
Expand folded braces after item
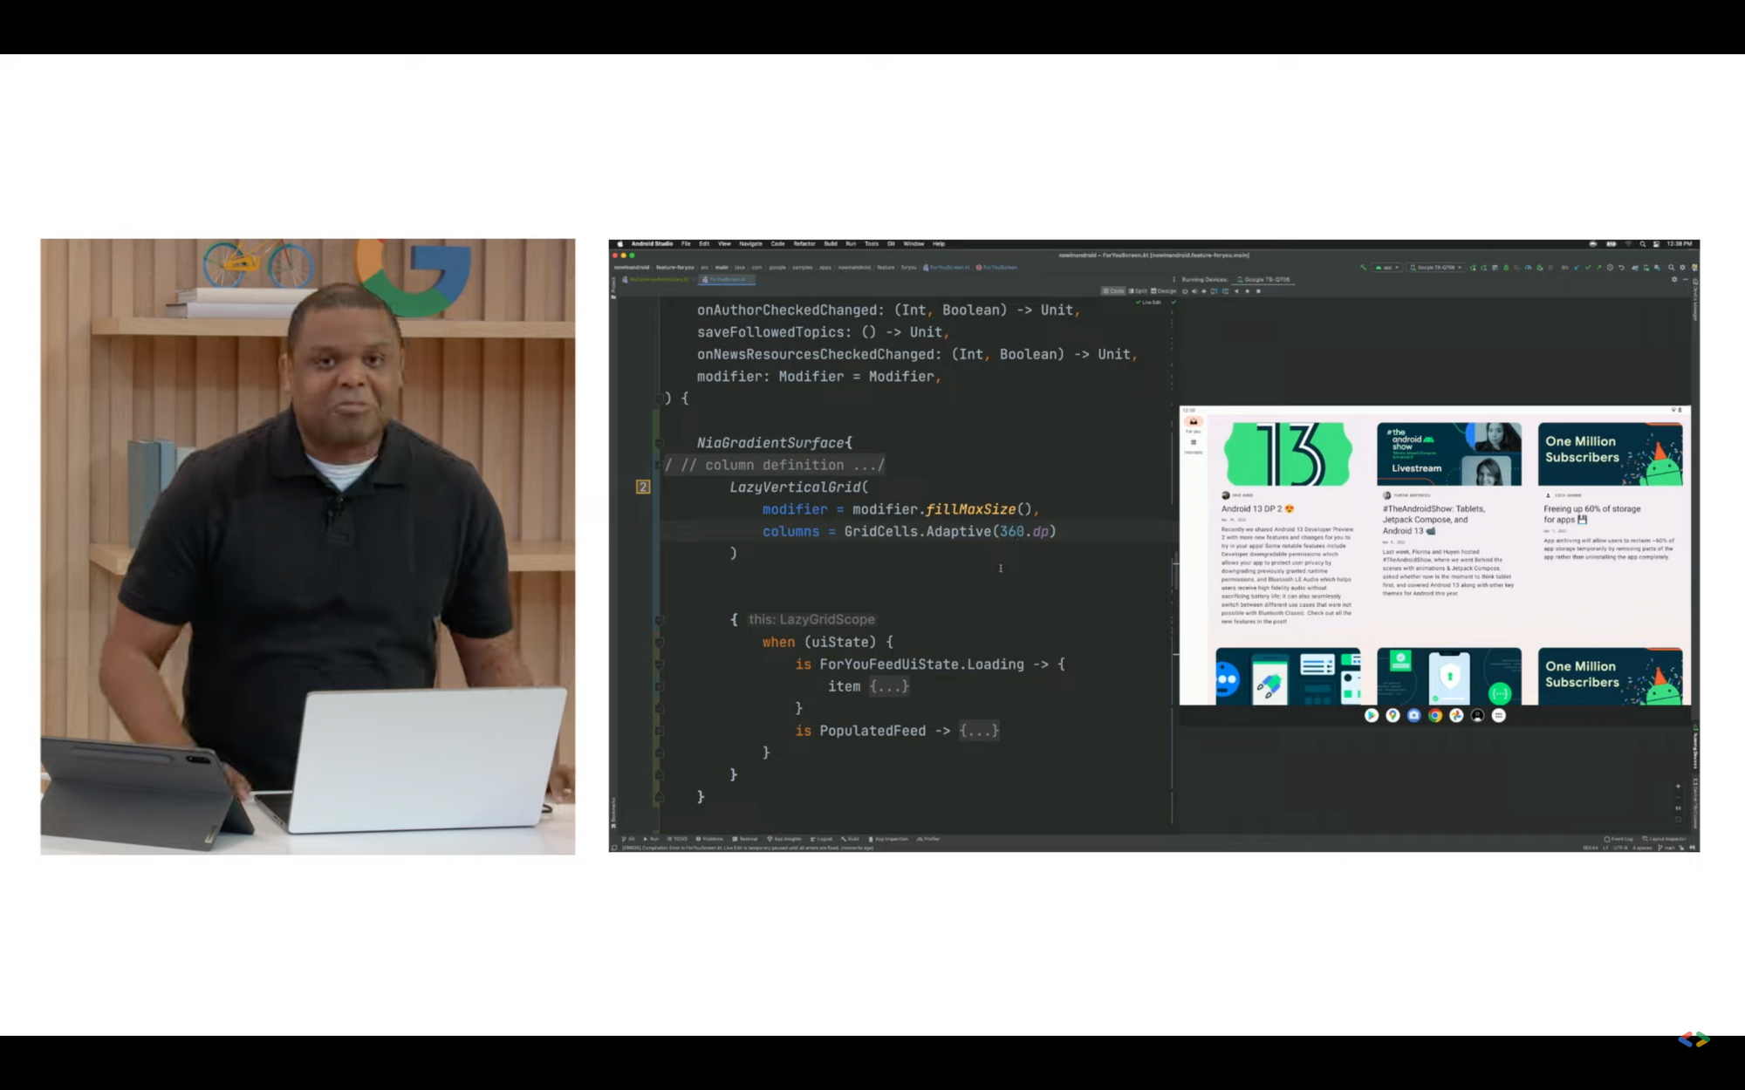tap(889, 686)
